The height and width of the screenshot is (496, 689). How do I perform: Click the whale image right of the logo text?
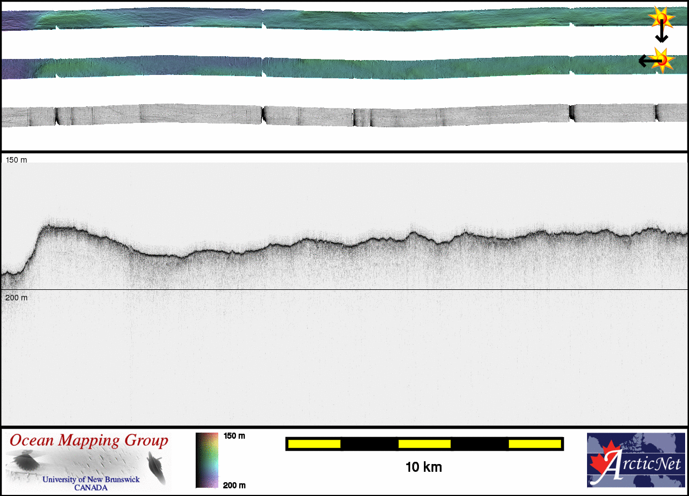tap(157, 467)
